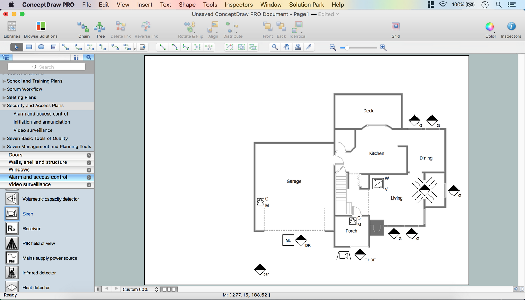This screenshot has height=300, width=525.
Task: Select the Infrared detector shape
Action: (x=12, y=272)
